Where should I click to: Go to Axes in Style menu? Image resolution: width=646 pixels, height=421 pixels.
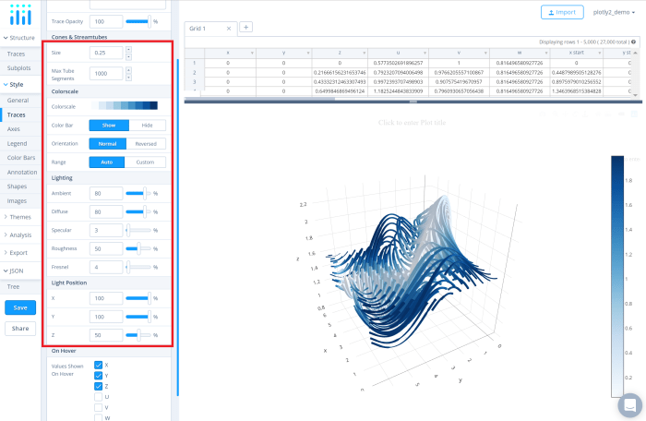(x=14, y=129)
